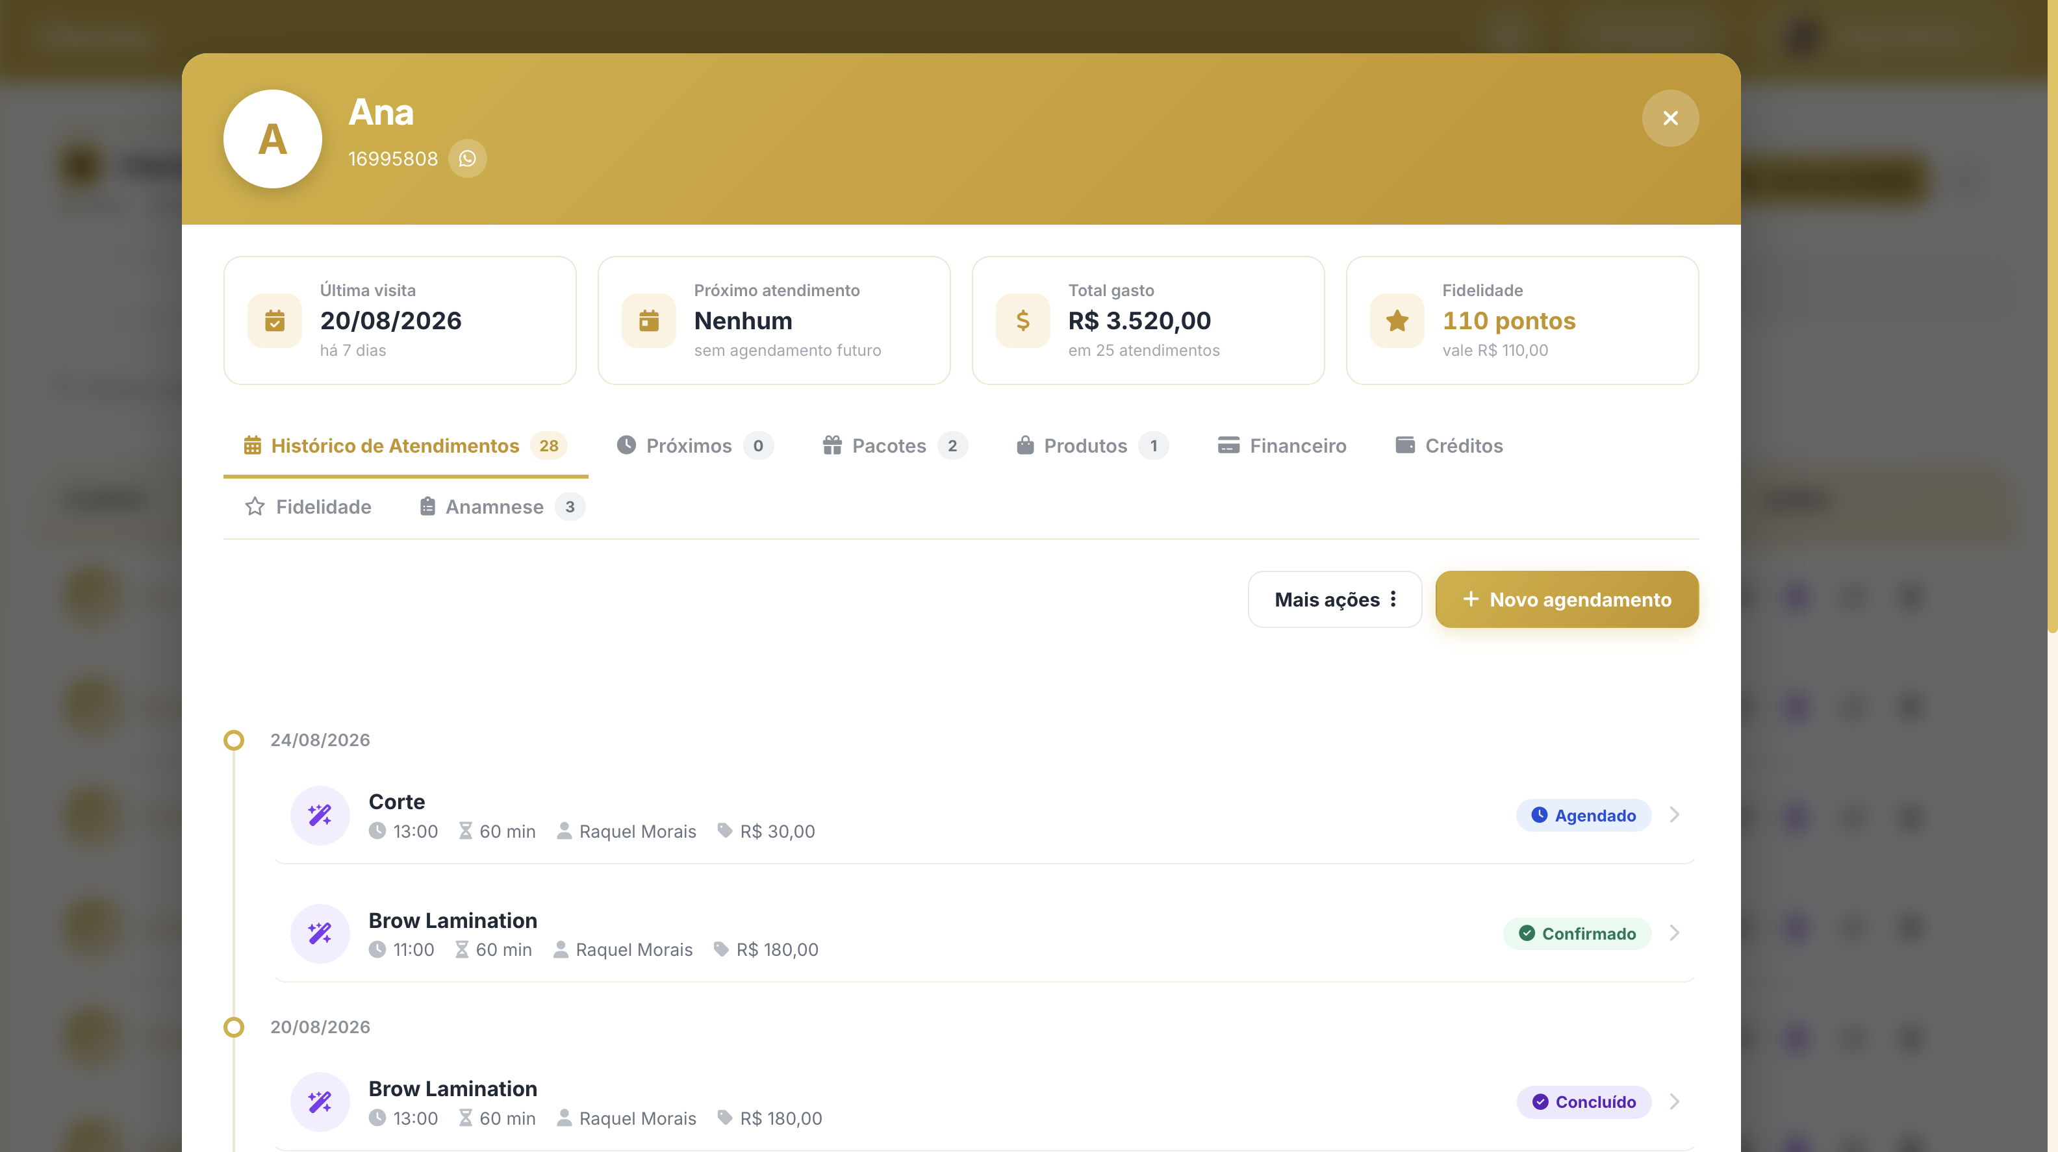2058x1152 pixels.
Task: Select the 20/08/2026 timeline marker
Action: [233, 1027]
